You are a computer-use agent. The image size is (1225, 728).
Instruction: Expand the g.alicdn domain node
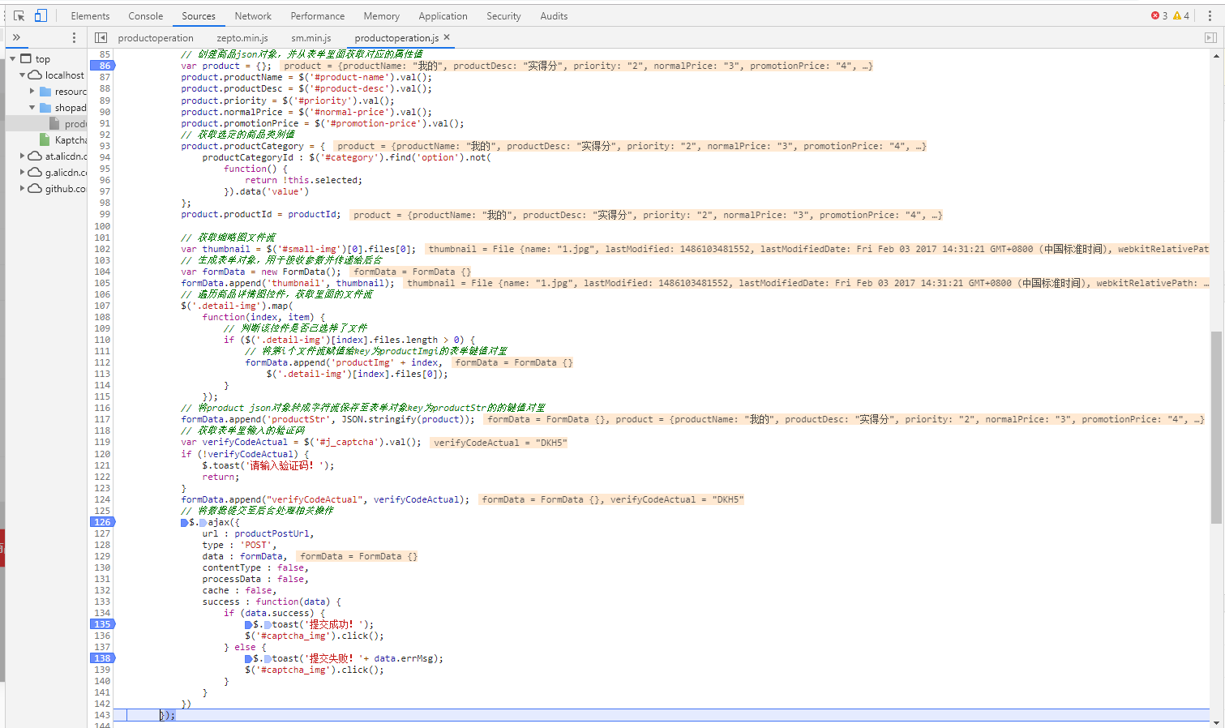pos(23,172)
